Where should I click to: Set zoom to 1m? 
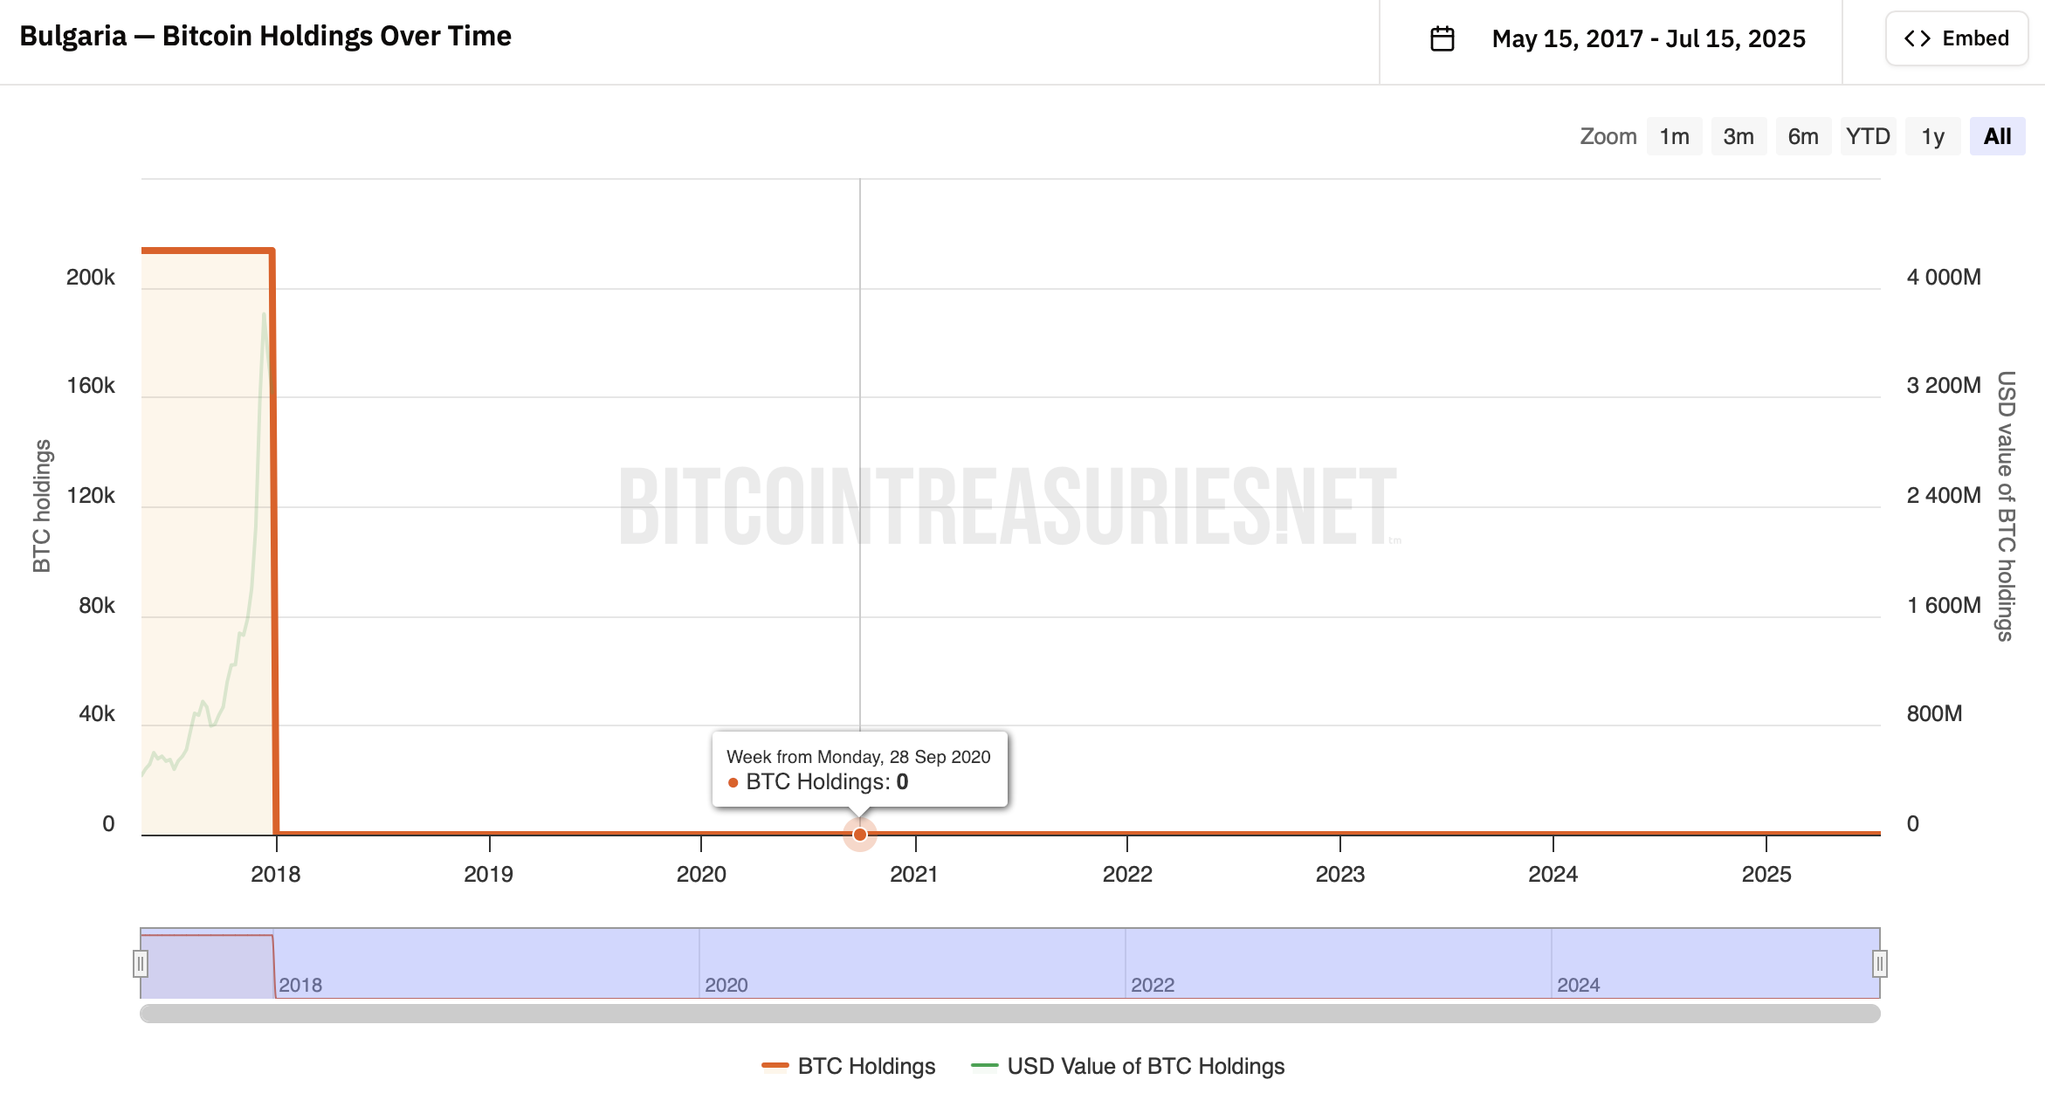click(x=1674, y=136)
